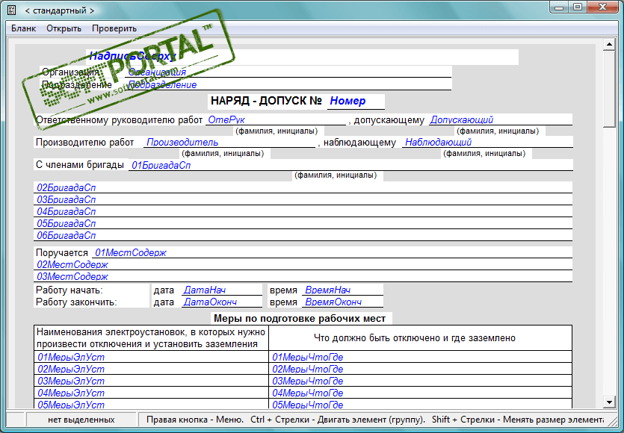Select the 03МестСодерж field
Image resolution: width=624 pixels, height=433 pixels.
tap(303, 276)
